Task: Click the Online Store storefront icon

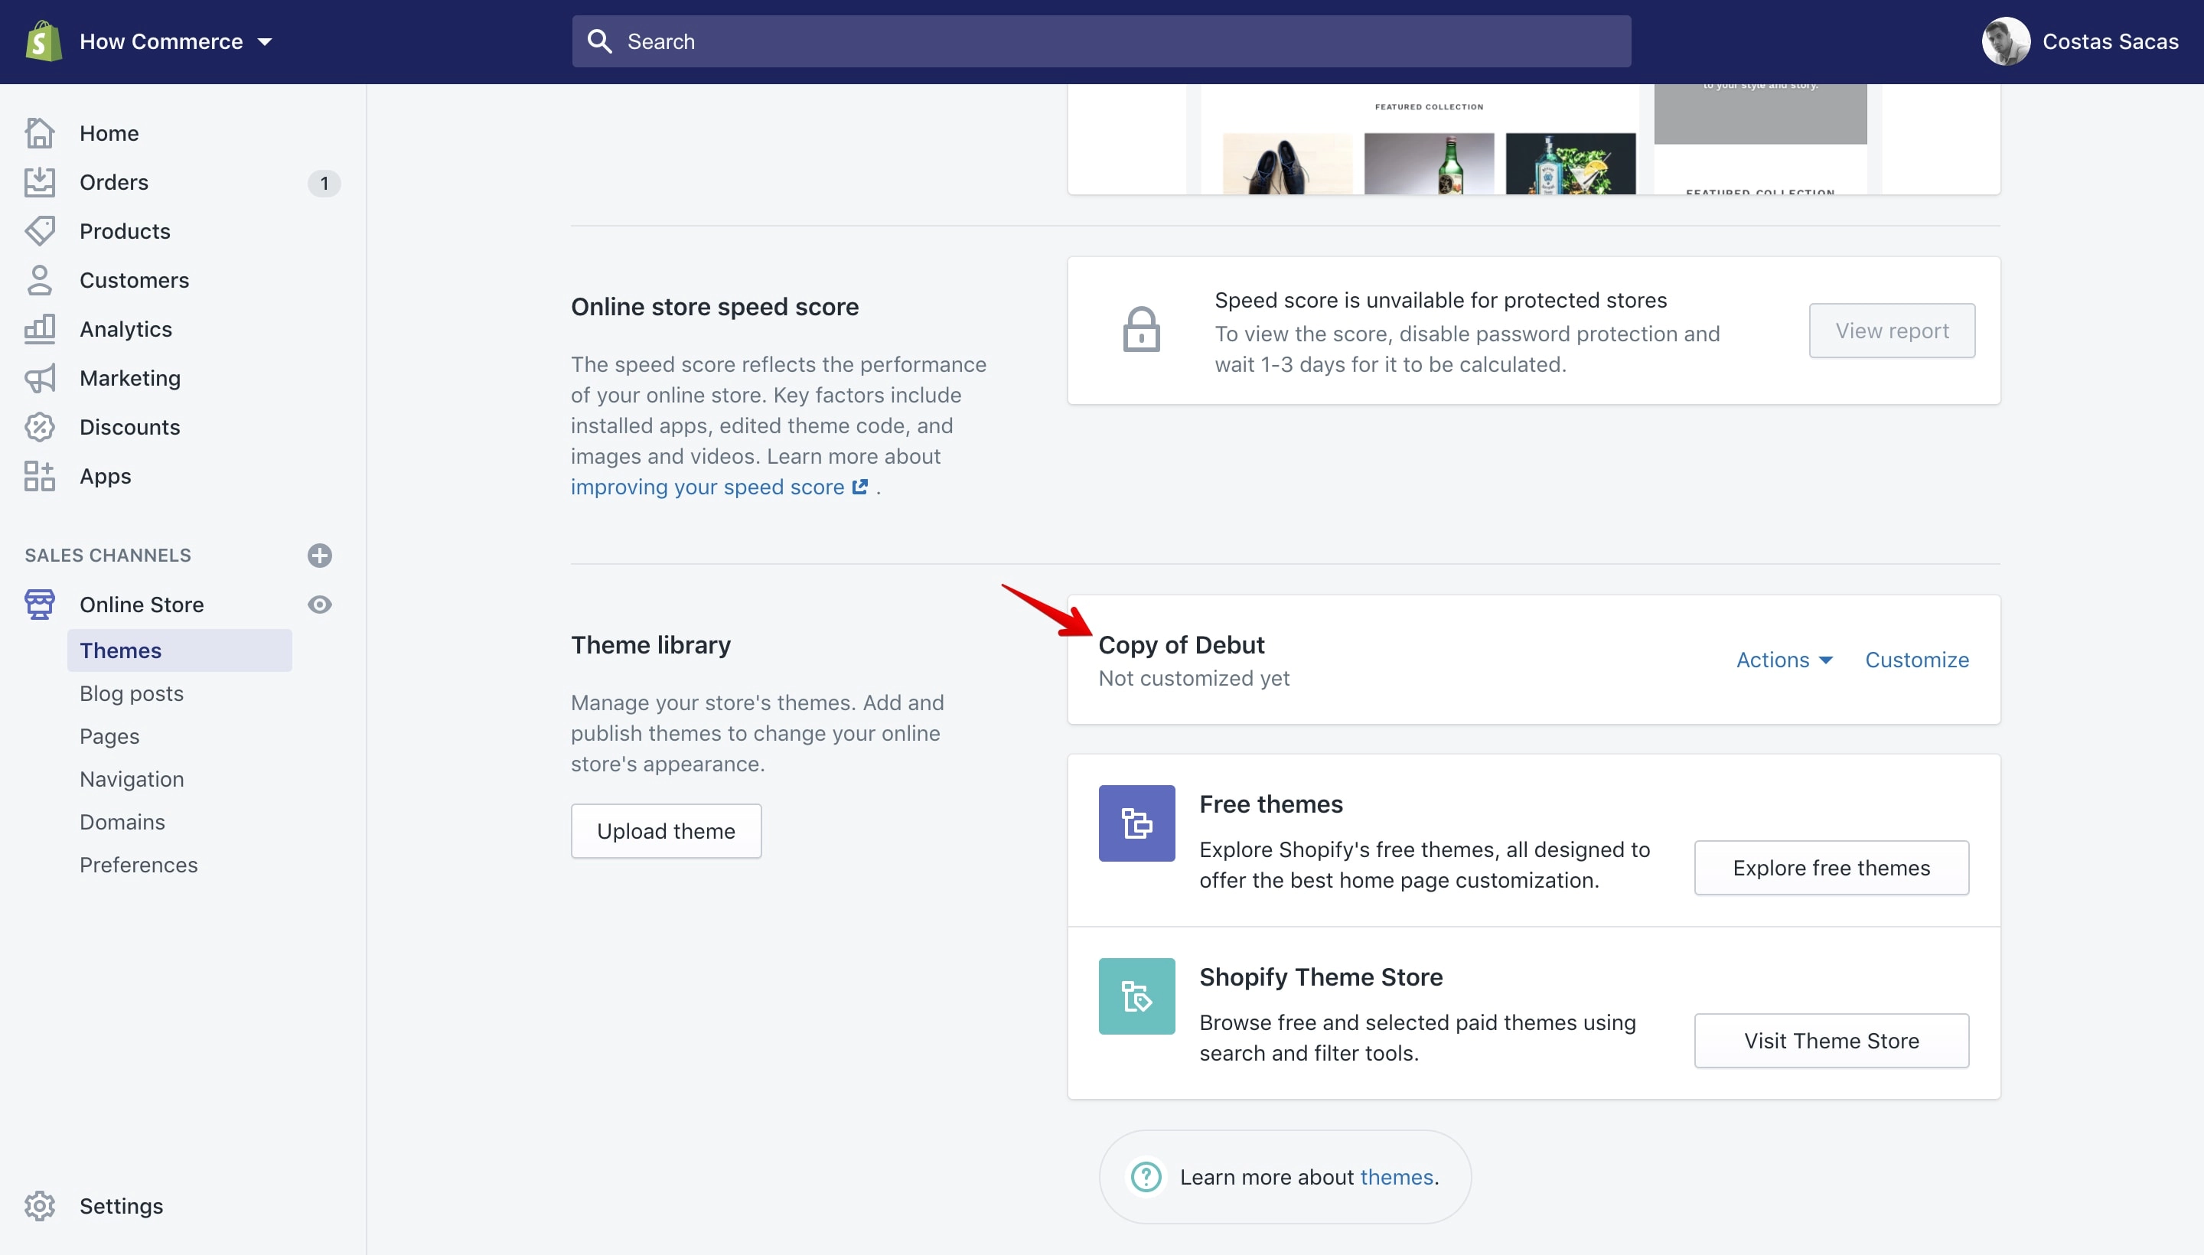Action: point(40,605)
